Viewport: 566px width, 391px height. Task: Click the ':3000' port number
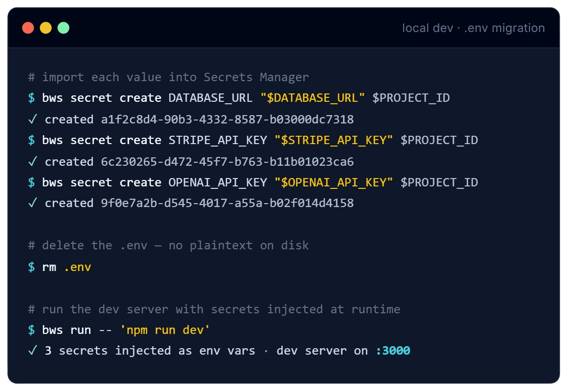point(393,351)
